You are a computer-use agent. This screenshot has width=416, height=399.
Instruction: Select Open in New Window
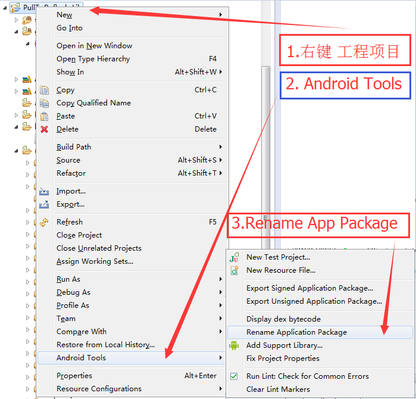[x=133, y=46]
